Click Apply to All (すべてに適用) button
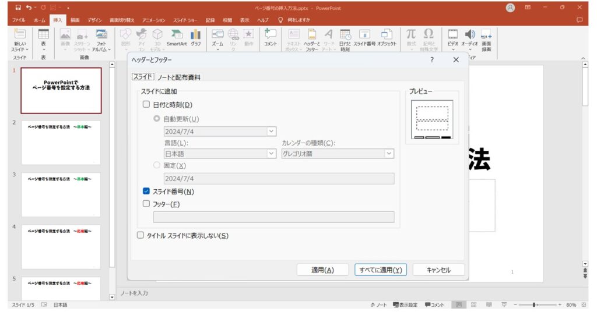This screenshot has height=312, width=597. coord(381,270)
